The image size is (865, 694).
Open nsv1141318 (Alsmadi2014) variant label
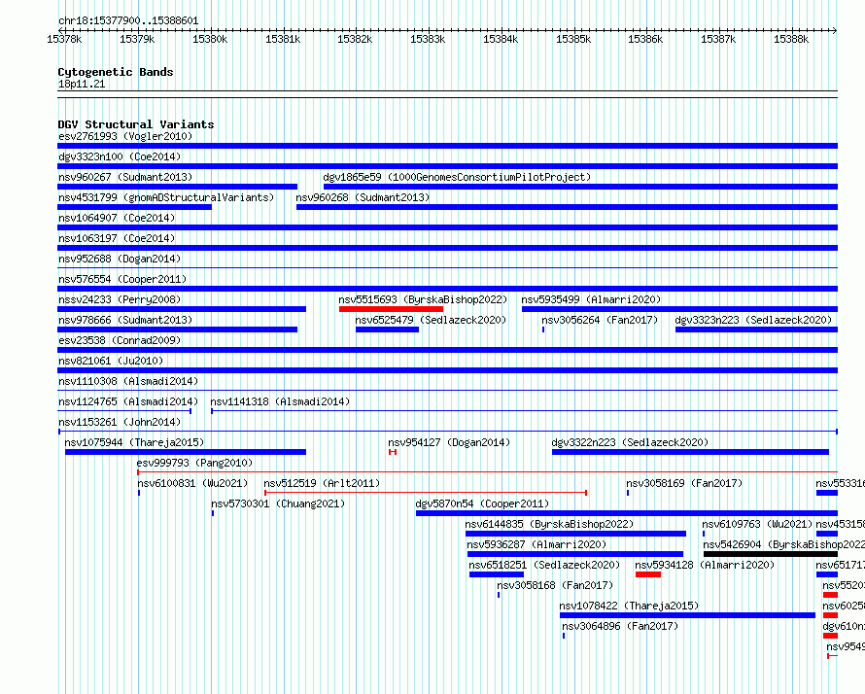pyautogui.click(x=280, y=401)
